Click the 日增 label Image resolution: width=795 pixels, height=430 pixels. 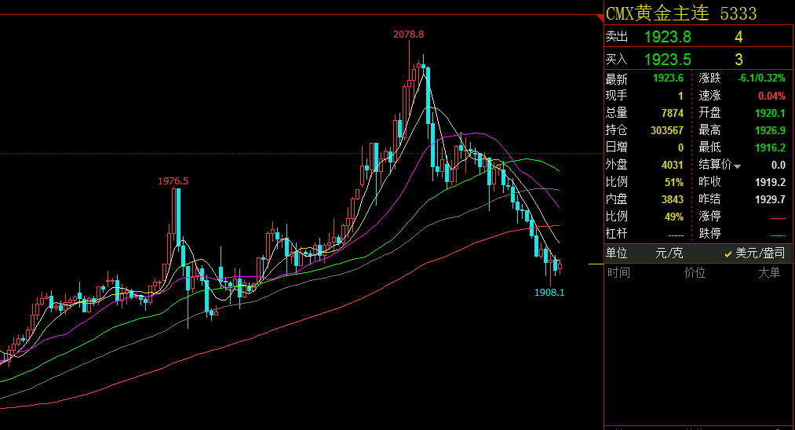[x=617, y=147]
